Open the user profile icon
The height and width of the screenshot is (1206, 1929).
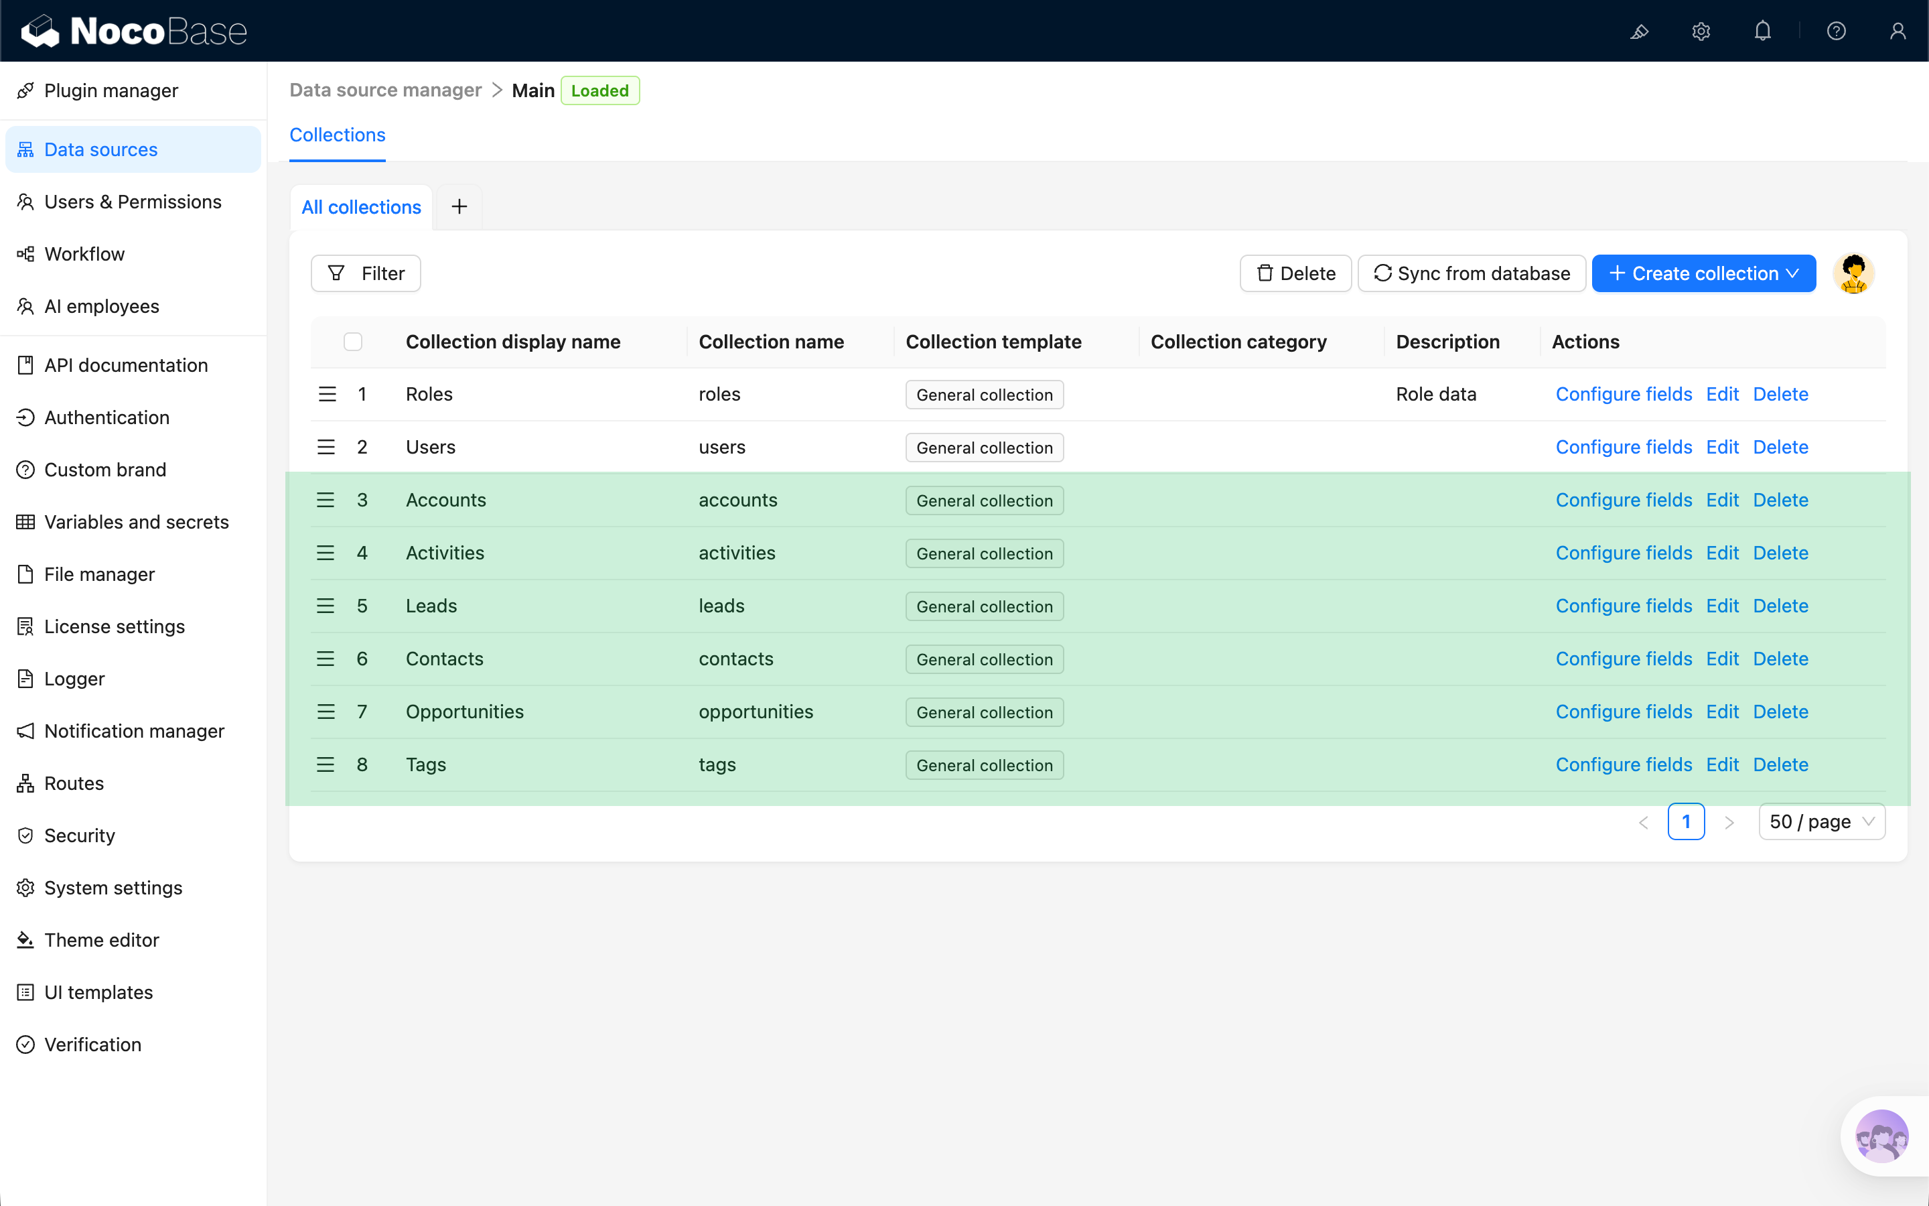(1897, 31)
